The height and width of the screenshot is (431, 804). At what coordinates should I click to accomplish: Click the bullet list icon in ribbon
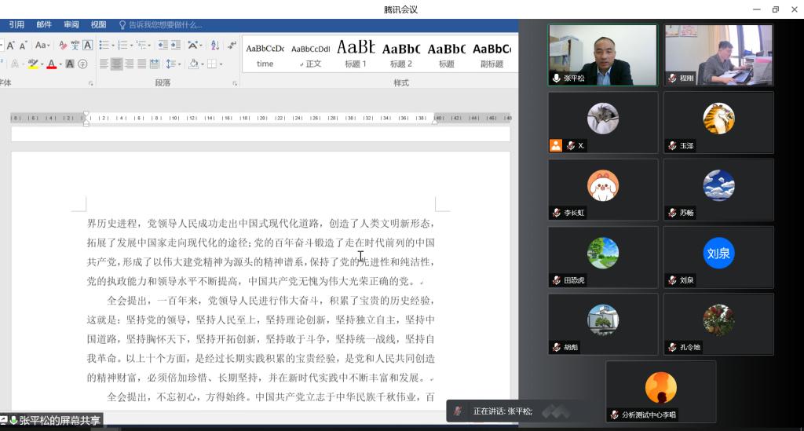(x=103, y=46)
